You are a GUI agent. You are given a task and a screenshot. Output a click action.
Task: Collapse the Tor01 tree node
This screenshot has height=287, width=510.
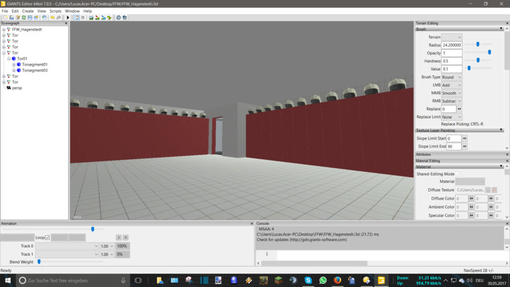(x=9, y=59)
